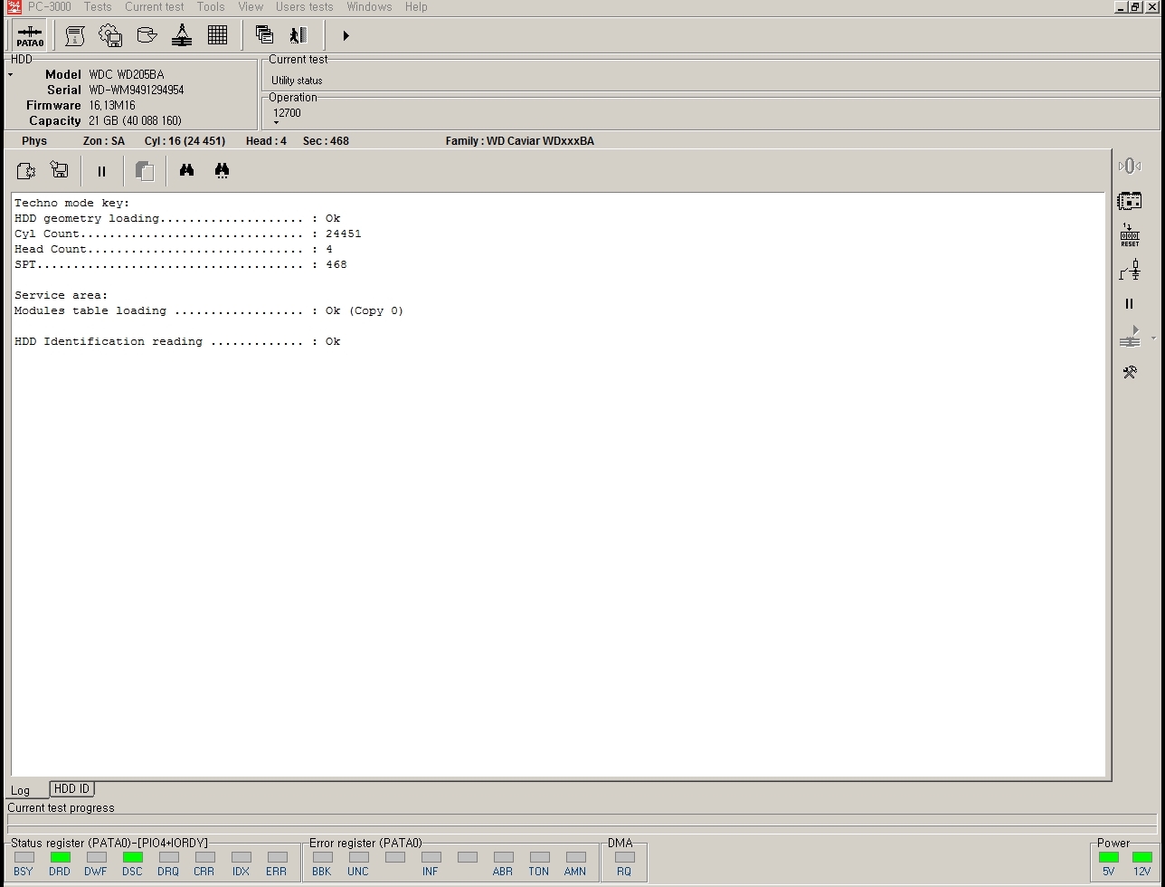Click the black play arrow in main toolbar

346,35
